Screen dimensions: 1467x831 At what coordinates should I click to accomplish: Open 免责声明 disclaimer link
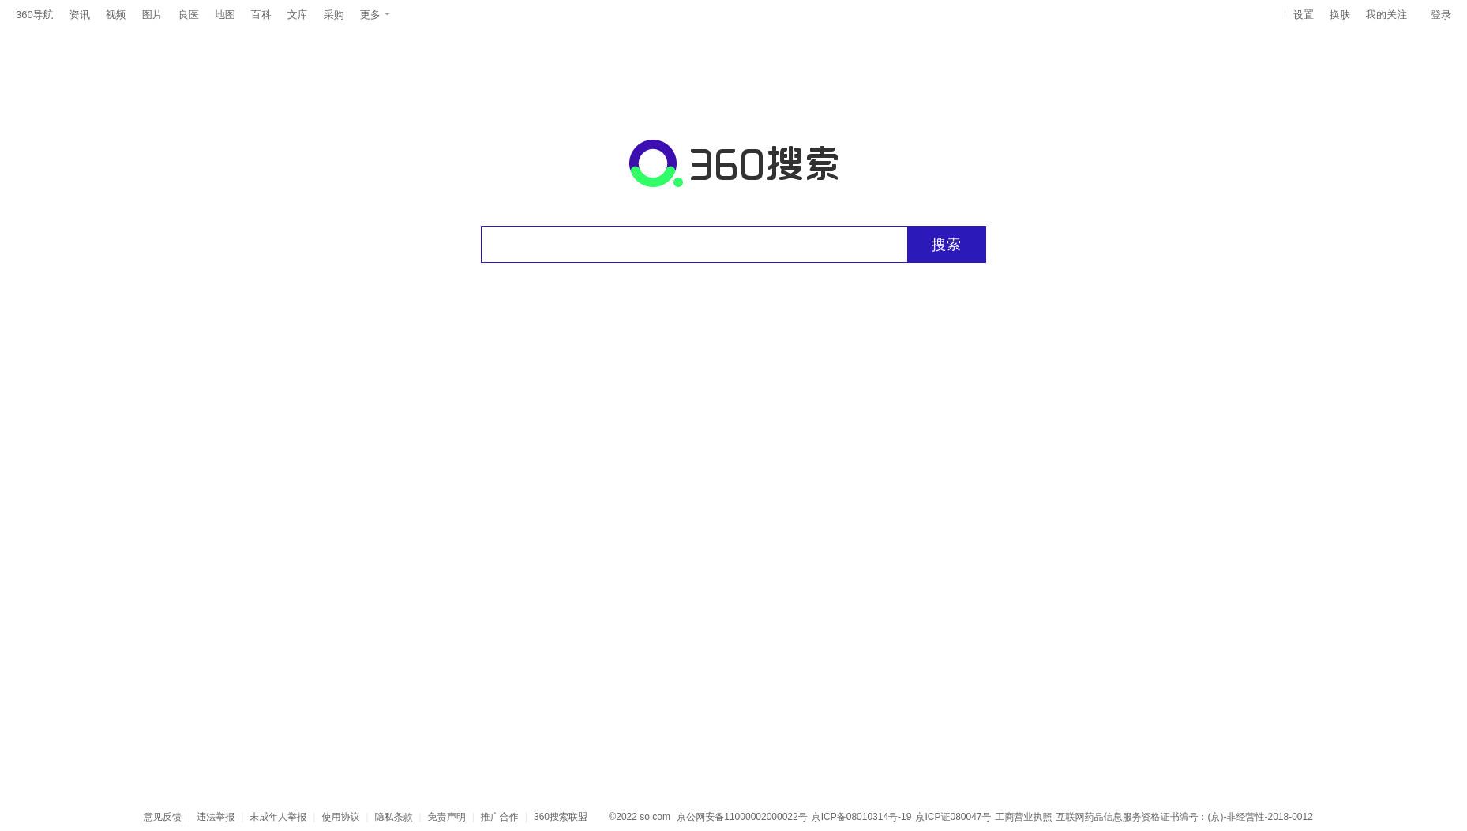point(447,817)
